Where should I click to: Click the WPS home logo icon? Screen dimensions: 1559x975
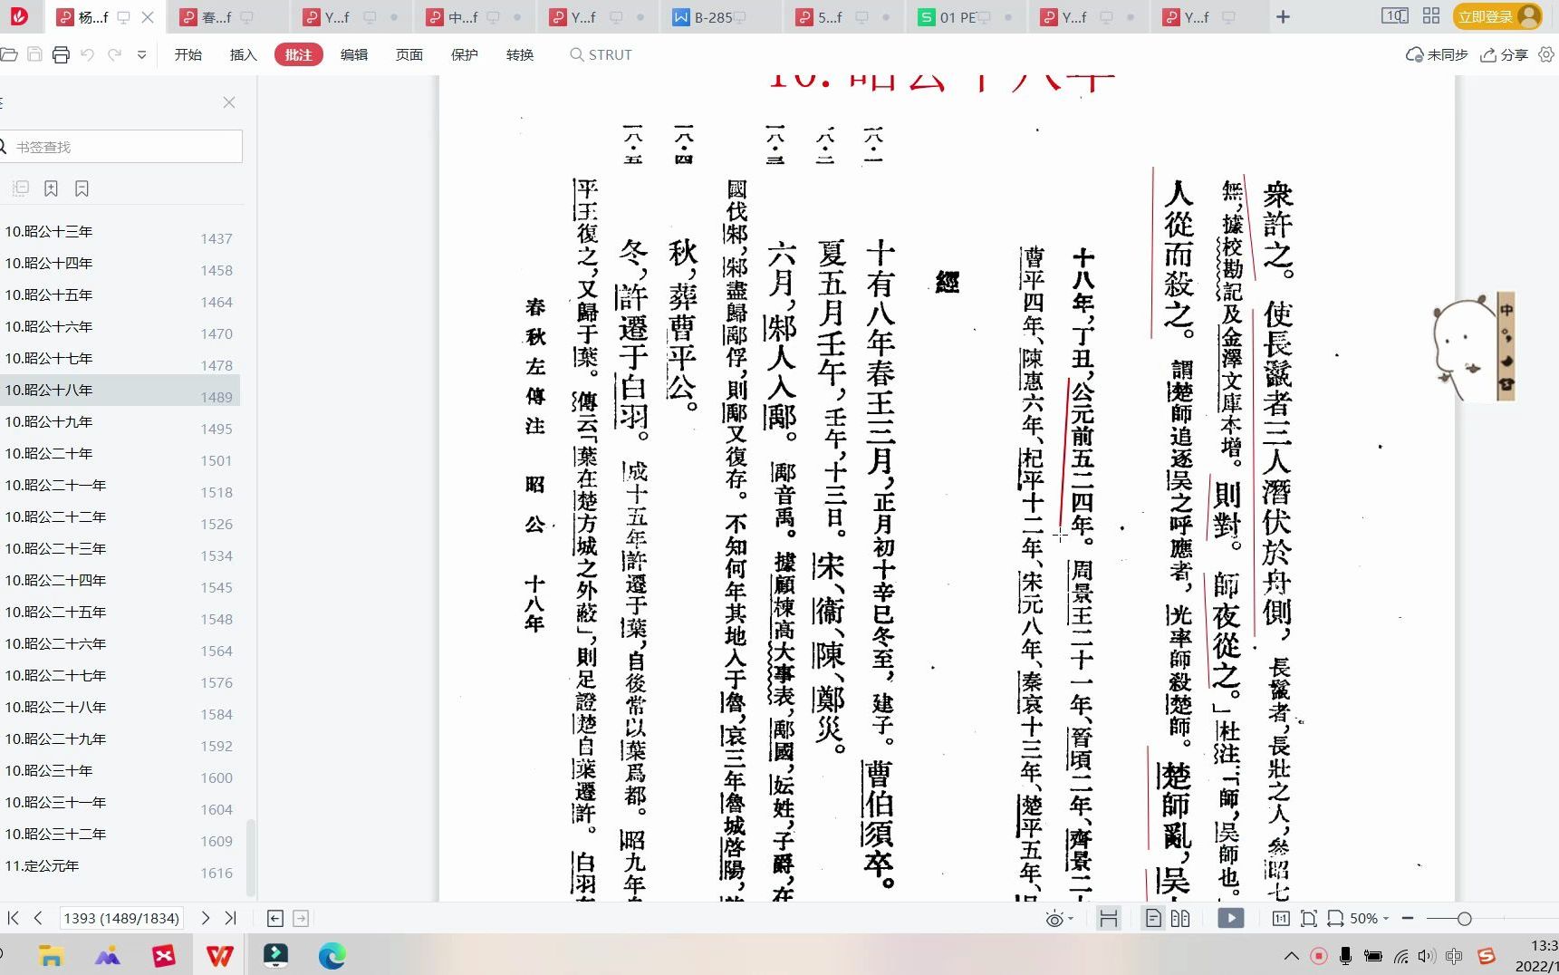(x=18, y=16)
